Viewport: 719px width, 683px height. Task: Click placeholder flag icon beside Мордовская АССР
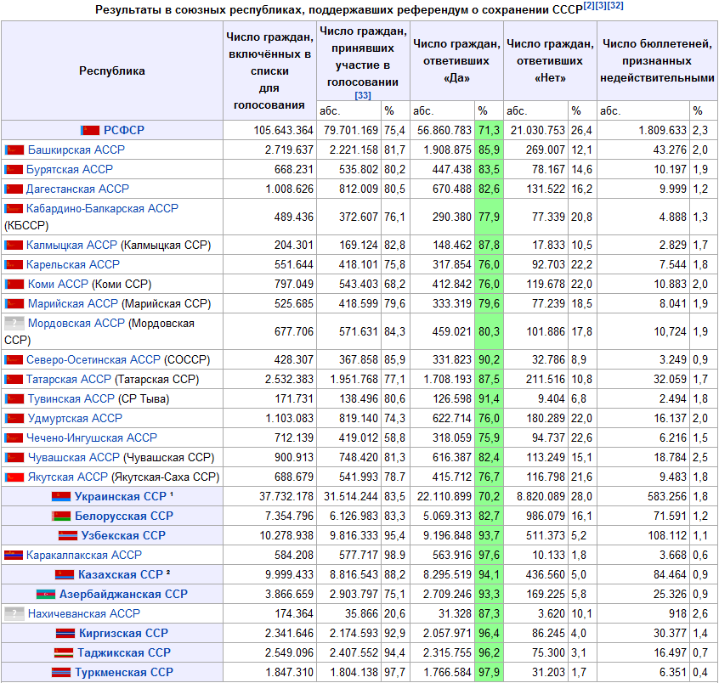tap(14, 324)
